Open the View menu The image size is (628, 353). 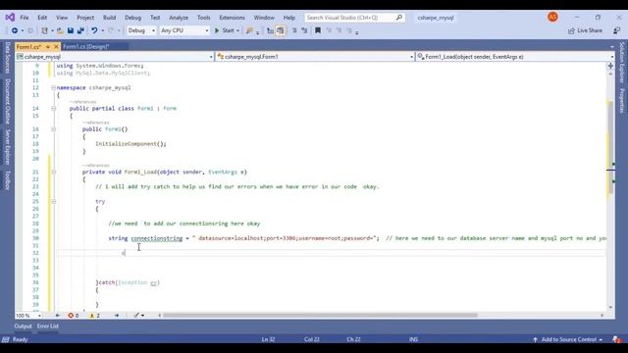pos(62,18)
